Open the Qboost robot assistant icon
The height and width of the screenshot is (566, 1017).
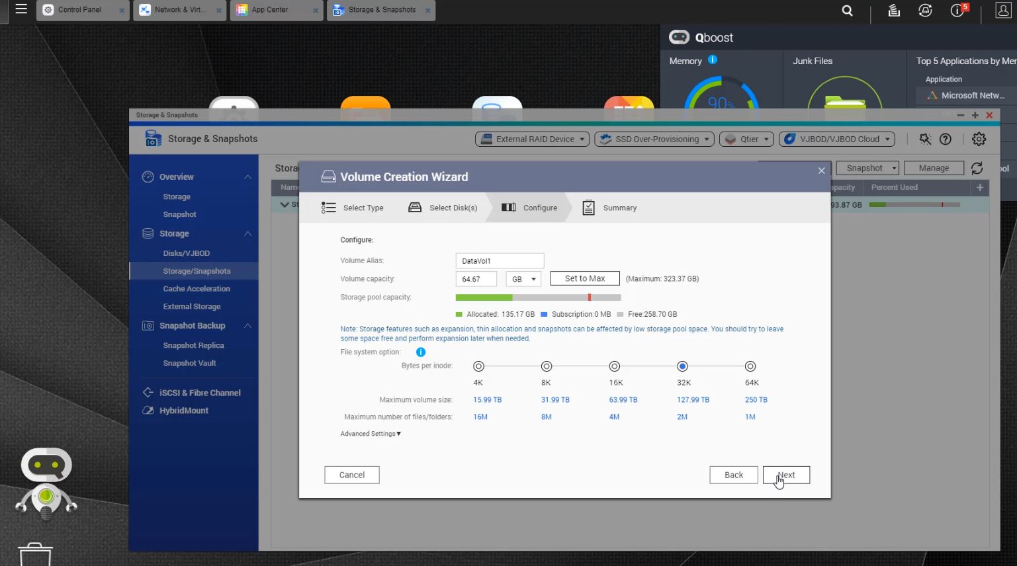(x=46, y=483)
